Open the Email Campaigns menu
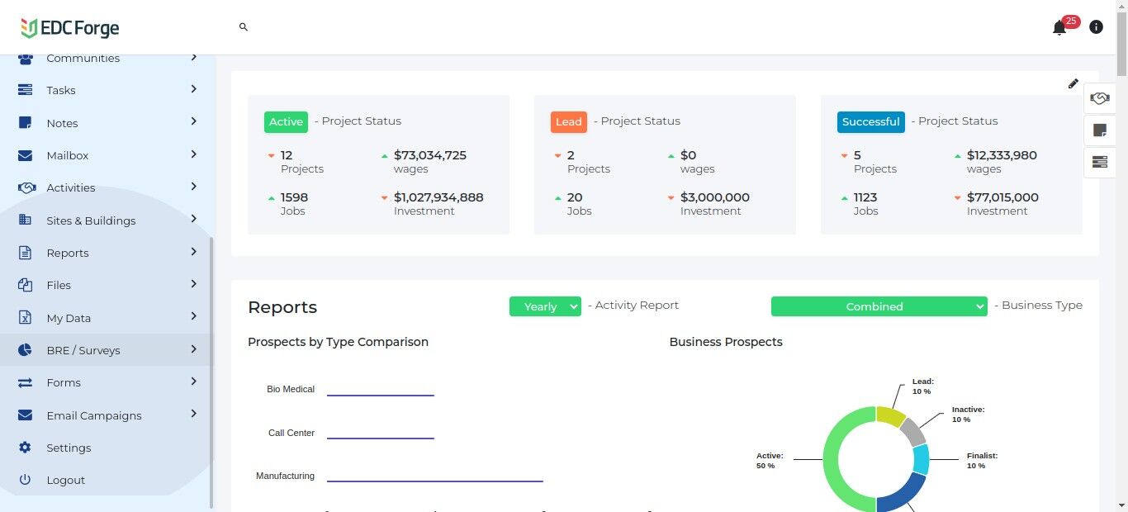 (x=94, y=415)
